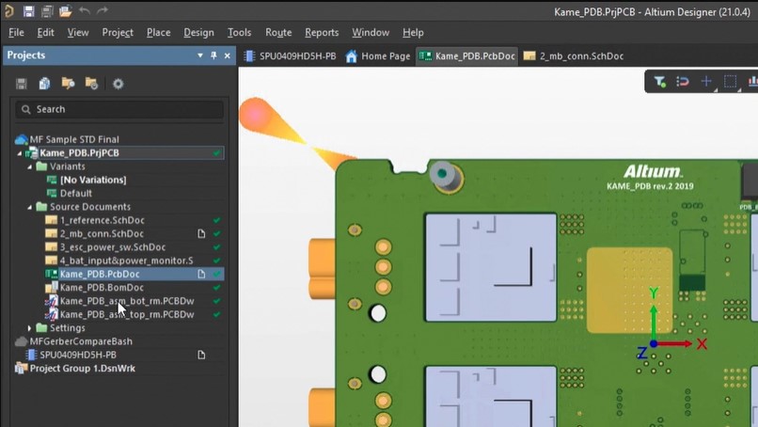The height and width of the screenshot is (427, 758).
Task: Close the Projects panel
Action: (x=228, y=55)
